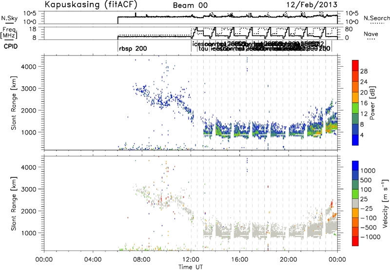390x270 pixels.
Task: Pick the light green segment of power colorbar
Action: (x=355, y=109)
